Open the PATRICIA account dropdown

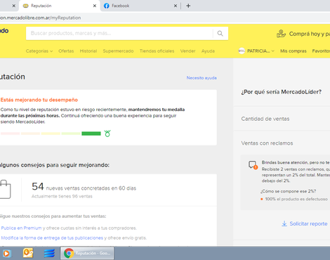pos(256,51)
